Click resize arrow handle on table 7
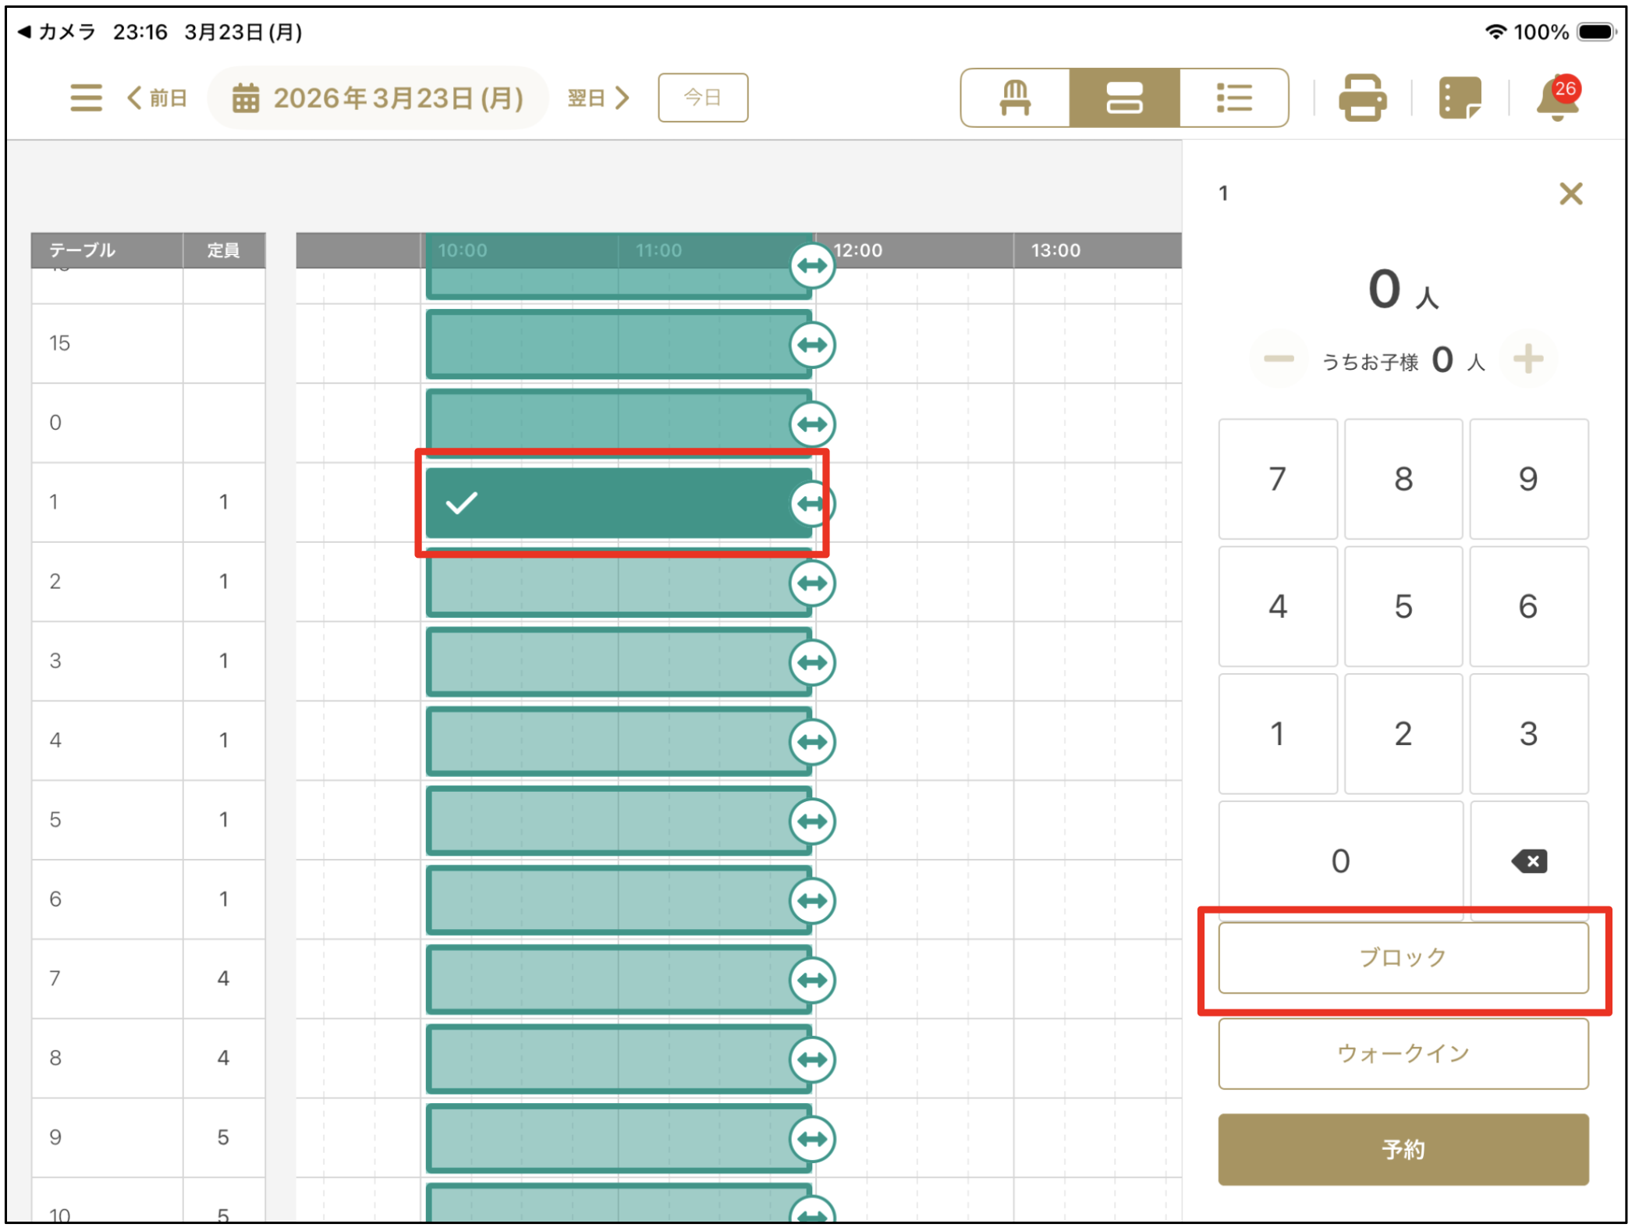This screenshot has width=1632, height=1231. pyautogui.click(x=812, y=980)
